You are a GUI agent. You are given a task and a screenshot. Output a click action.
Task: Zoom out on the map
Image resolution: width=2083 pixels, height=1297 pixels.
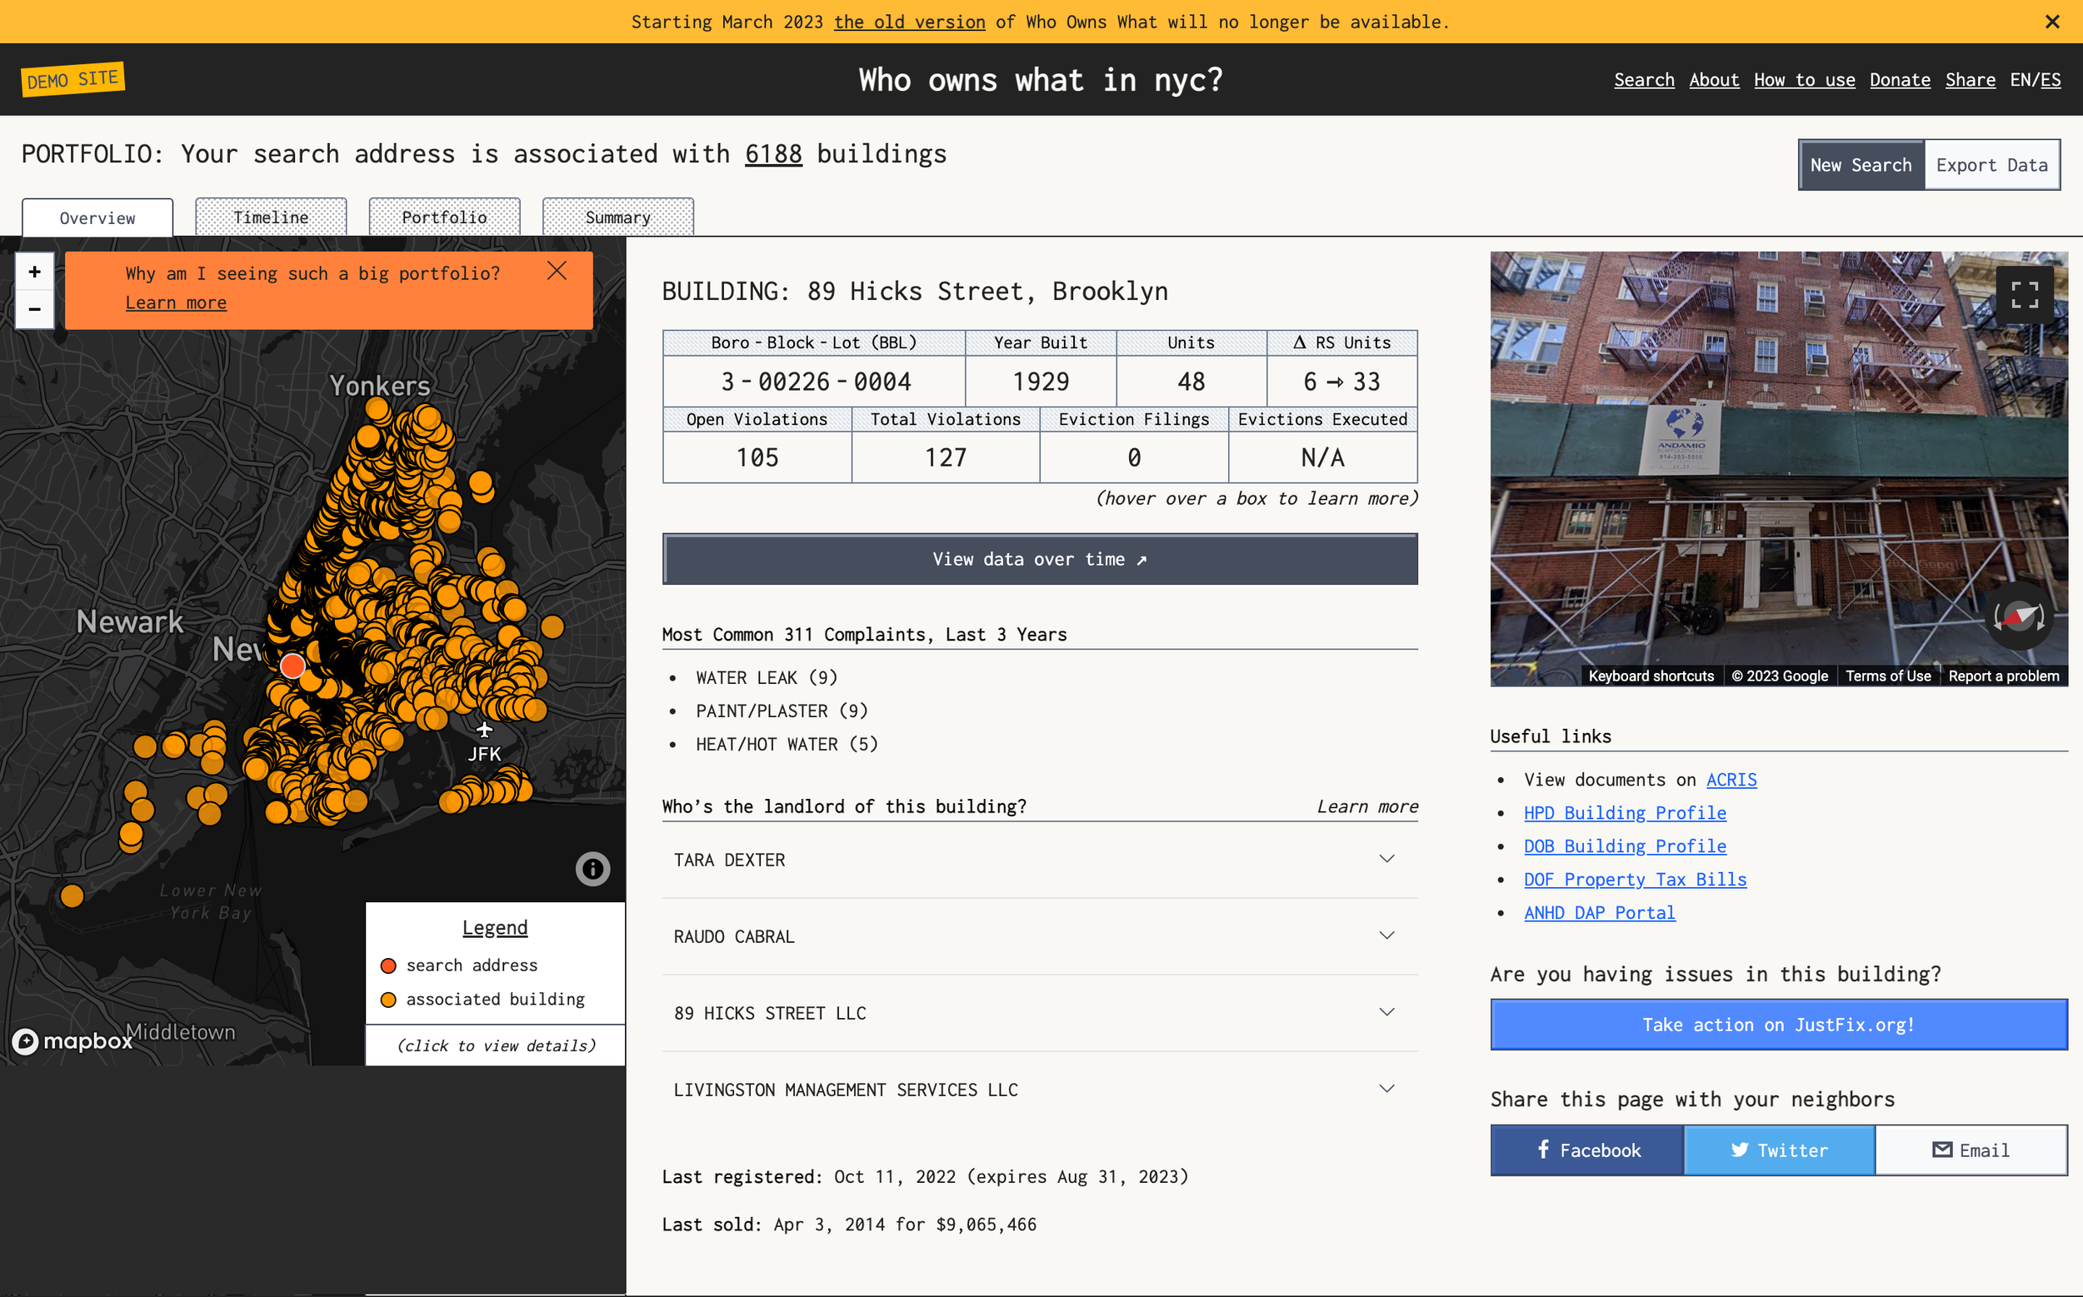(34, 309)
